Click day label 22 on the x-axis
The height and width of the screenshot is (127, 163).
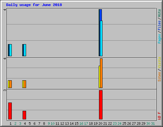pyautogui.click(x=110, y=124)
